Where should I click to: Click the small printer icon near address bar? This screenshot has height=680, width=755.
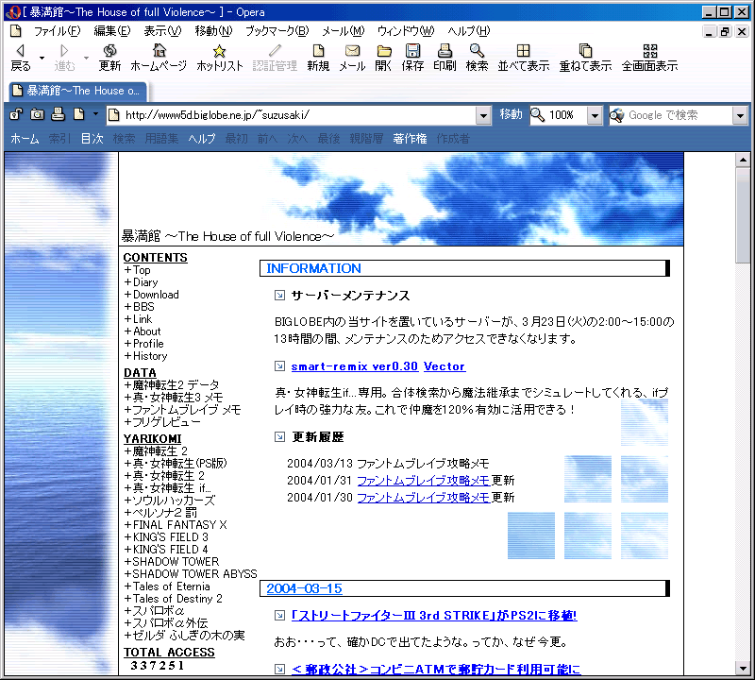[59, 114]
